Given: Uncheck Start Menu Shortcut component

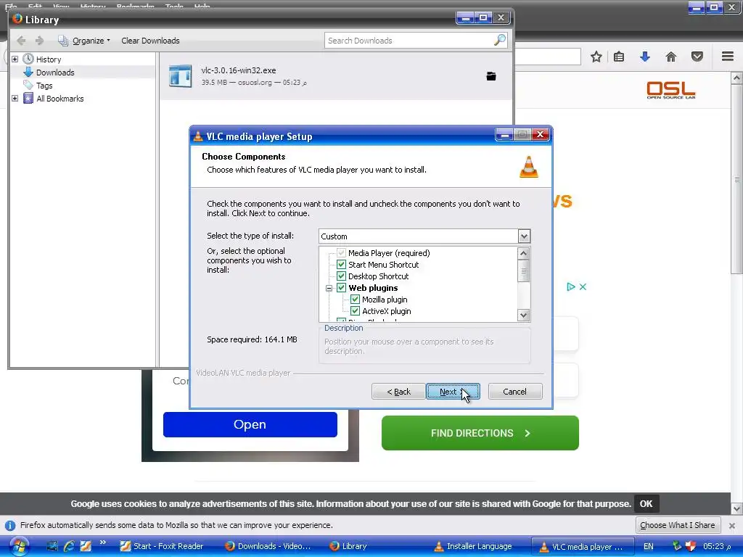Looking at the screenshot, I should (341, 265).
